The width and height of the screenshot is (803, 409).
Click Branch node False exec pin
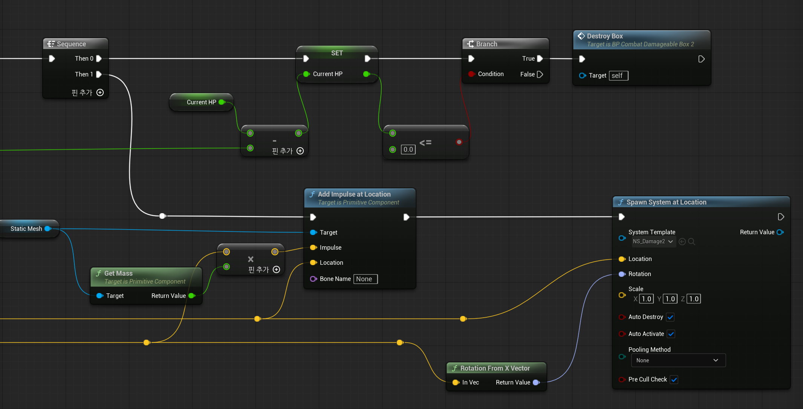(x=540, y=74)
